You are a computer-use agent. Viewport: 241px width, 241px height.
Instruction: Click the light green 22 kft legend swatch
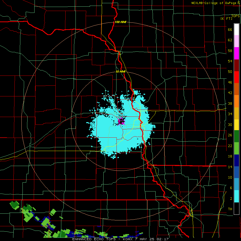point(236,148)
